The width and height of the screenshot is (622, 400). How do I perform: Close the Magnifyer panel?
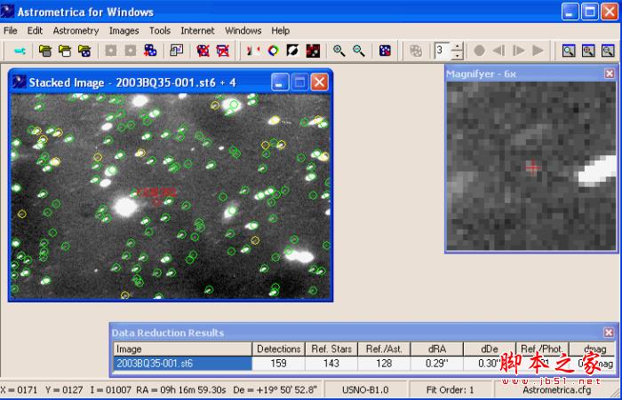coord(610,74)
